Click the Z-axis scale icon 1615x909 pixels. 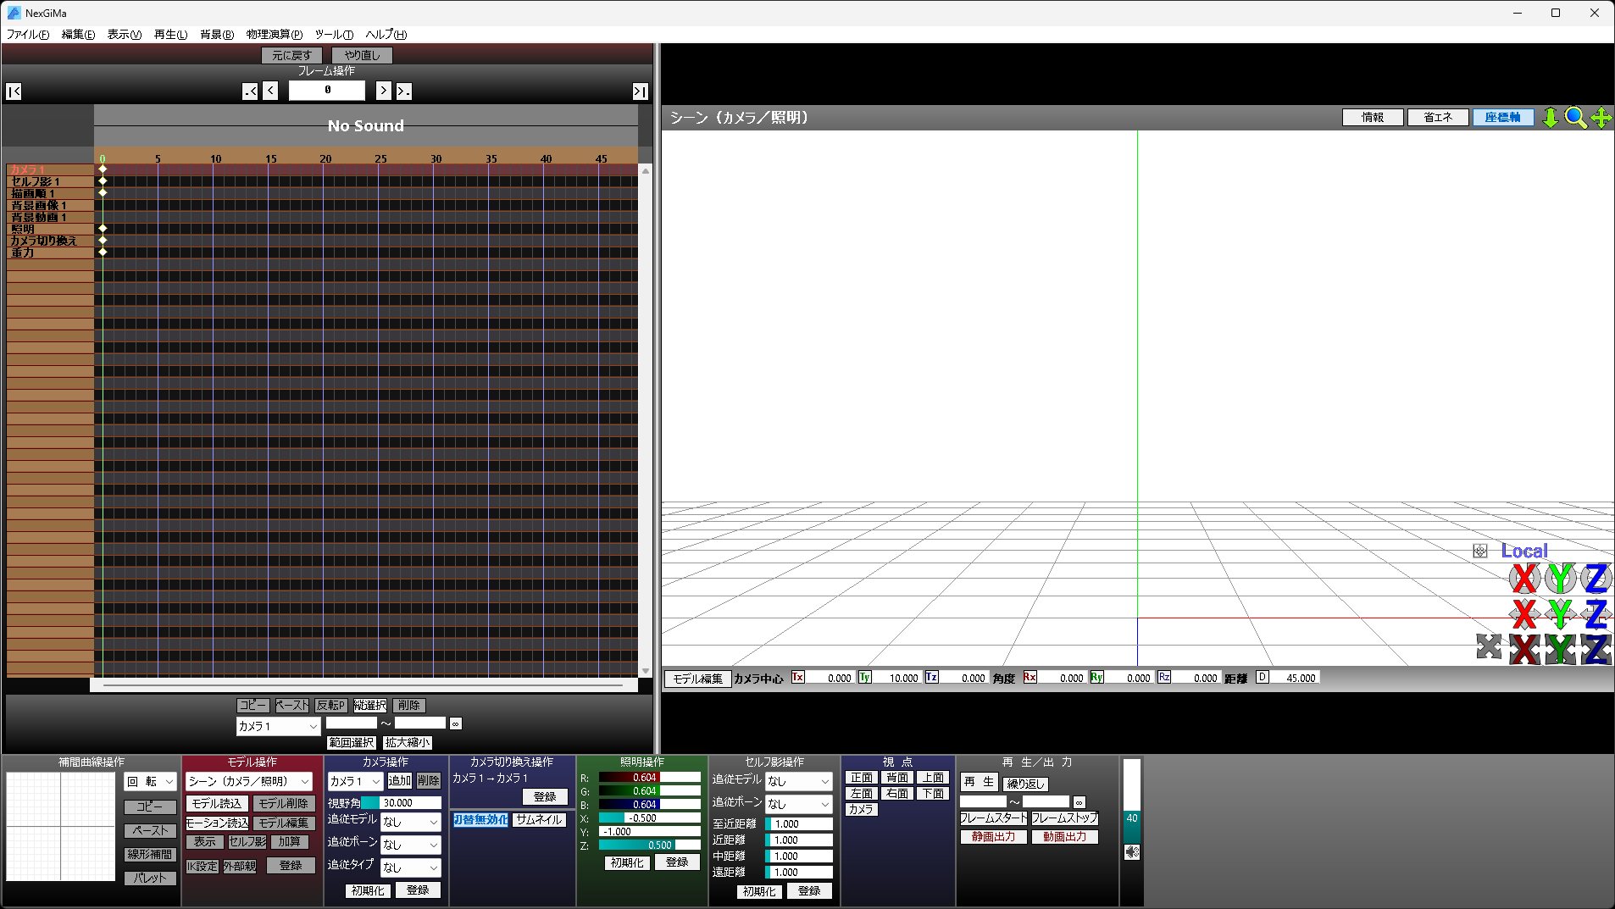pos(1596,650)
